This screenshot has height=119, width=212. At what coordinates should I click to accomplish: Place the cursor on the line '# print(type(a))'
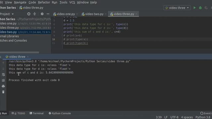tap(76, 39)
